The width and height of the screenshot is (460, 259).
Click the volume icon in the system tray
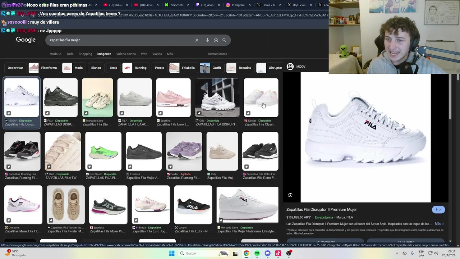tap(436, 253)
